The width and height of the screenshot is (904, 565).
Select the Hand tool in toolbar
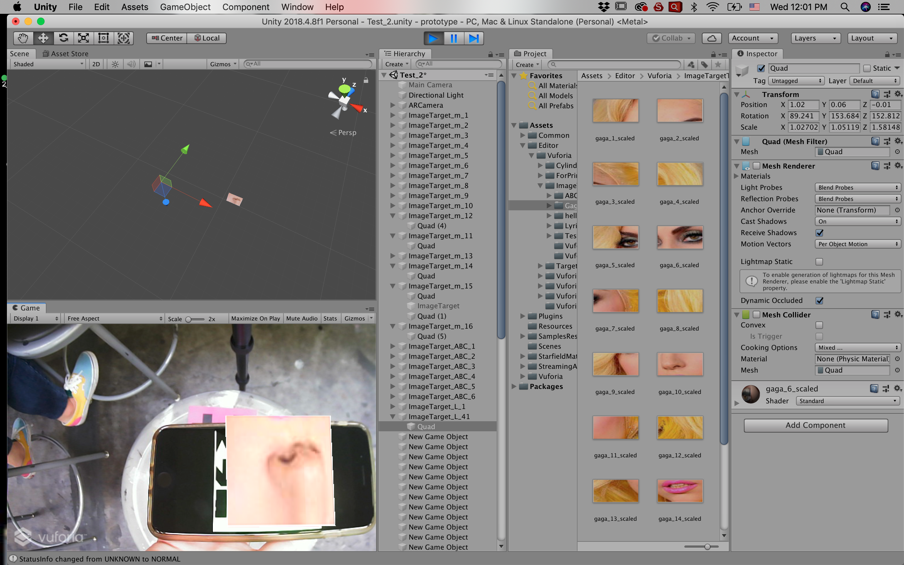(x=23, y=38)
